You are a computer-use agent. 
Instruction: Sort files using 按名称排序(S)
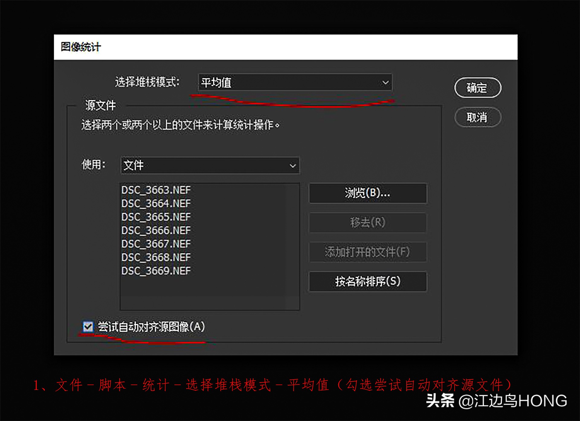[367, 282]
